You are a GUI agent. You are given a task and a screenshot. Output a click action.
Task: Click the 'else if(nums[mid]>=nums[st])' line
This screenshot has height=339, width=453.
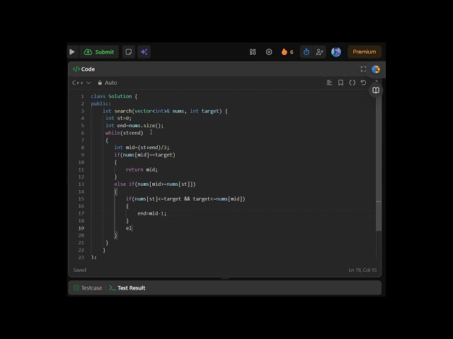point(155,184)
